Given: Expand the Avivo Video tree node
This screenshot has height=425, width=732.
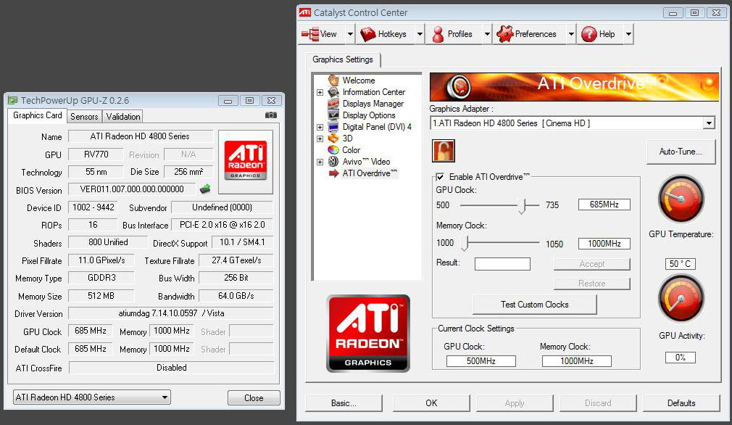Looking at the screenshot, I should click(x=320, y=162).
